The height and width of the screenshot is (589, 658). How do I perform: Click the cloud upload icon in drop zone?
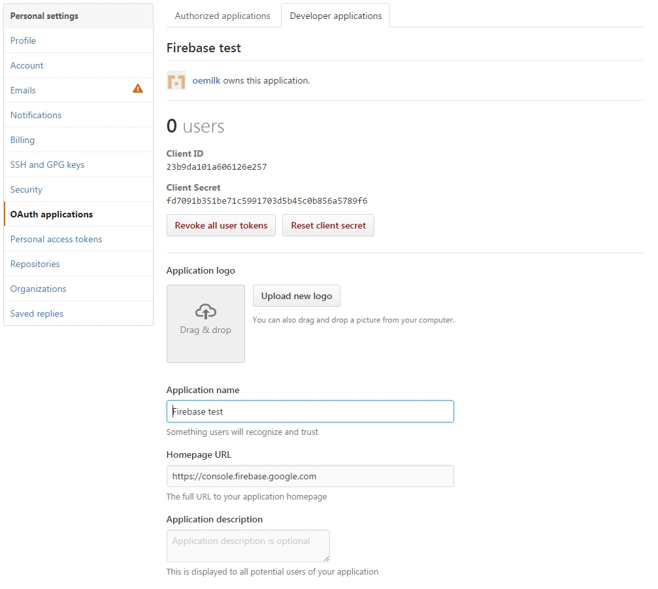(x=206, y=311)
